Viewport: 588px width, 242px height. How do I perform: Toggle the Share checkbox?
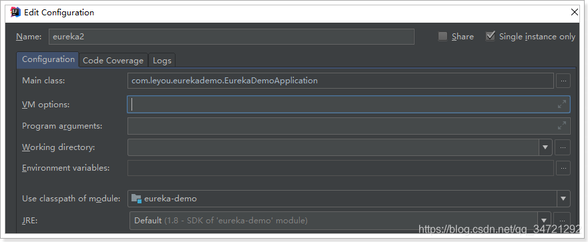(443, 37)
